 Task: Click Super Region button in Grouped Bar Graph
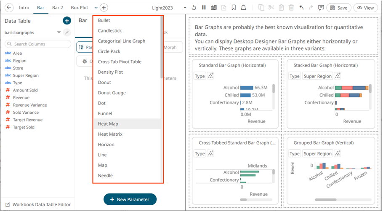(x=317, y=153)
